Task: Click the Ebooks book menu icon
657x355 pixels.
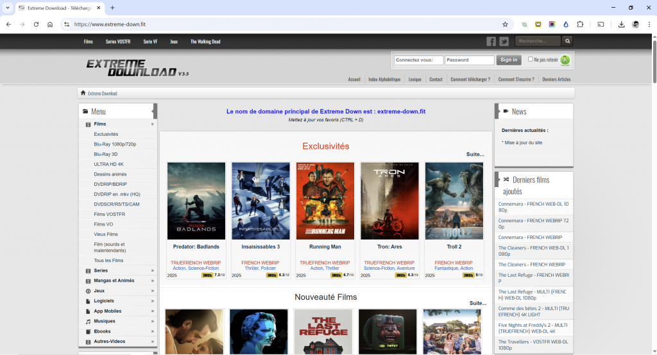Action: pos(88,331)
